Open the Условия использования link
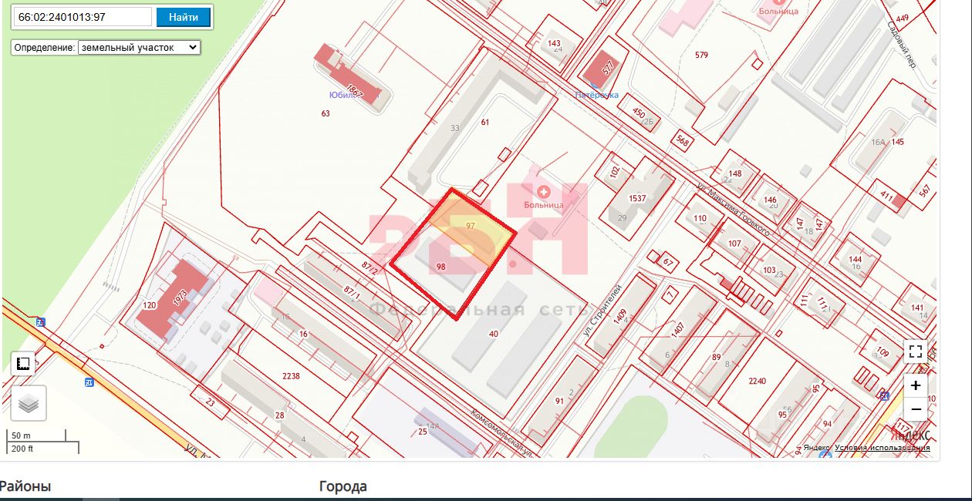The image size is (972, 501). pyautogui.click(x=883, y=448)
